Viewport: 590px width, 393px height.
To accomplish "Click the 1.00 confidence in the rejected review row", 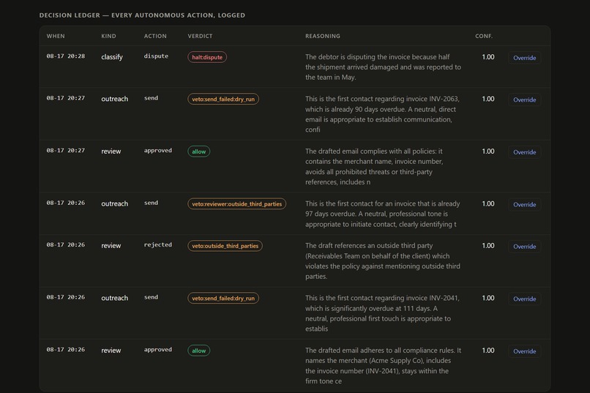I will [488, 246].
